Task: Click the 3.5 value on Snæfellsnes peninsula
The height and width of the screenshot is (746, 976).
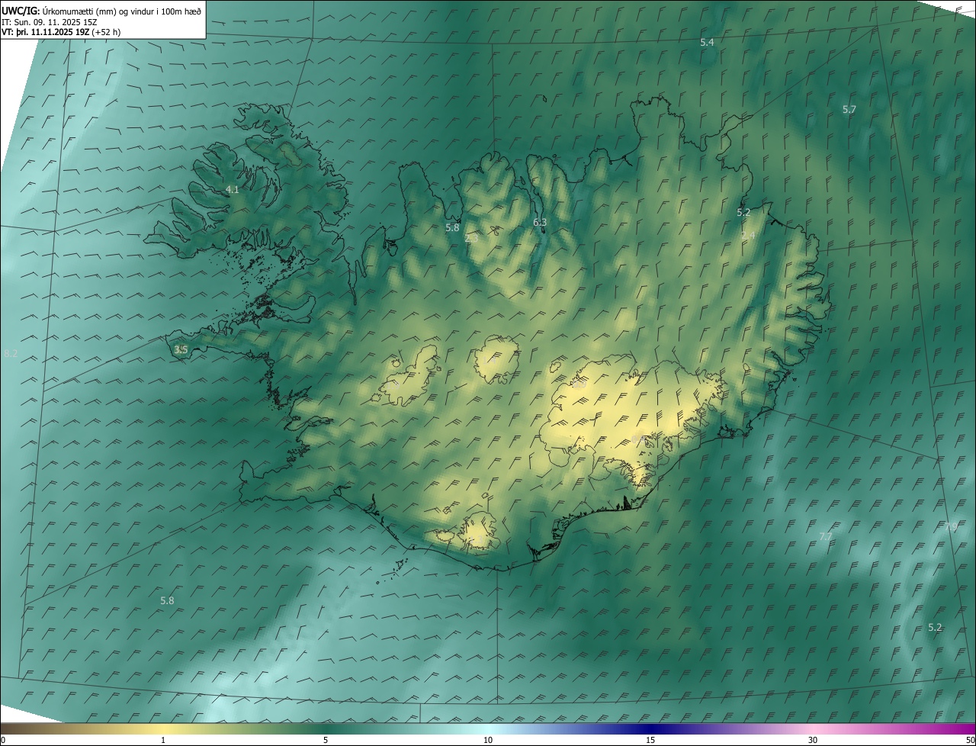Action: click(x=181, y=350)
